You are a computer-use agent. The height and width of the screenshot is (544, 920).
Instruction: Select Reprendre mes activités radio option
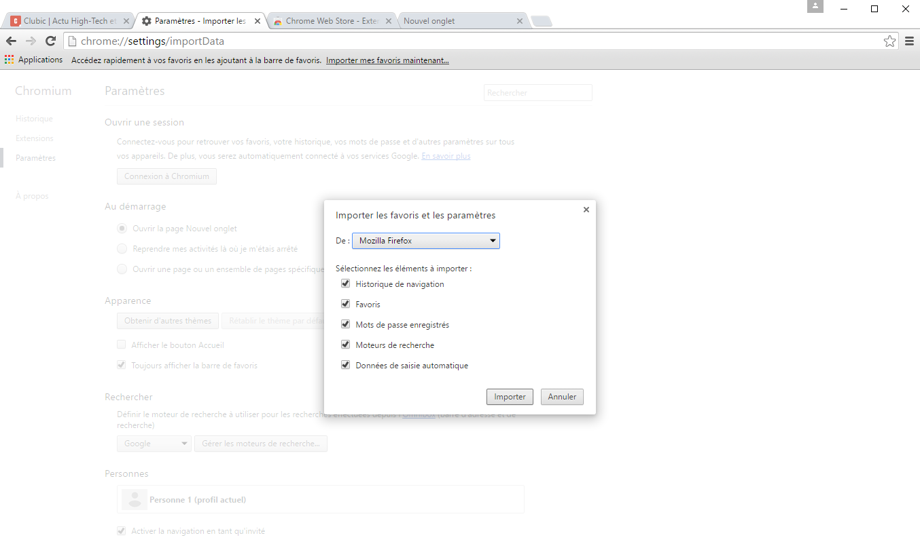pos(122,249)
